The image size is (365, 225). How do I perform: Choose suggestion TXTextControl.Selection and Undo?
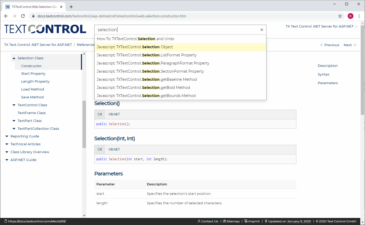click(180, 39)
